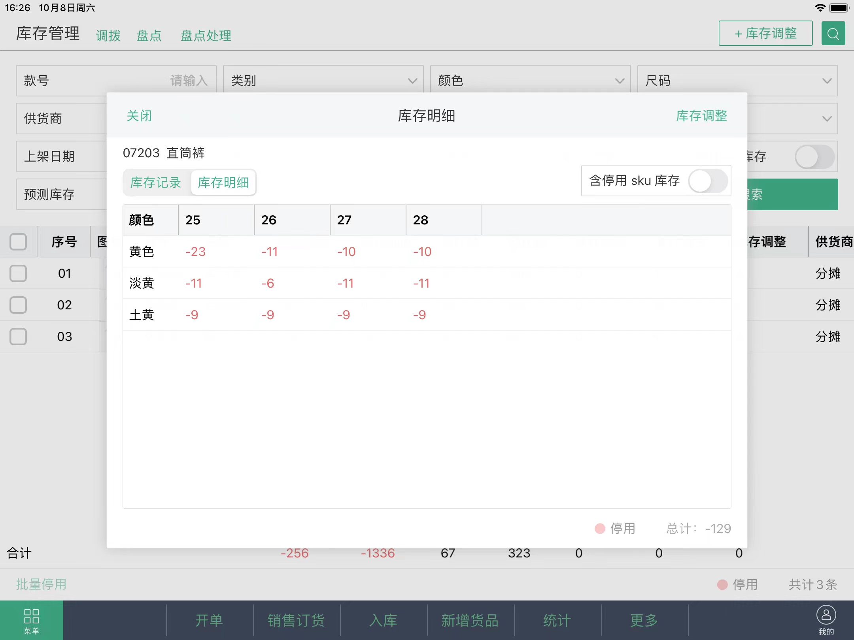Open the 调拨 tab

[x=108, y=36]
